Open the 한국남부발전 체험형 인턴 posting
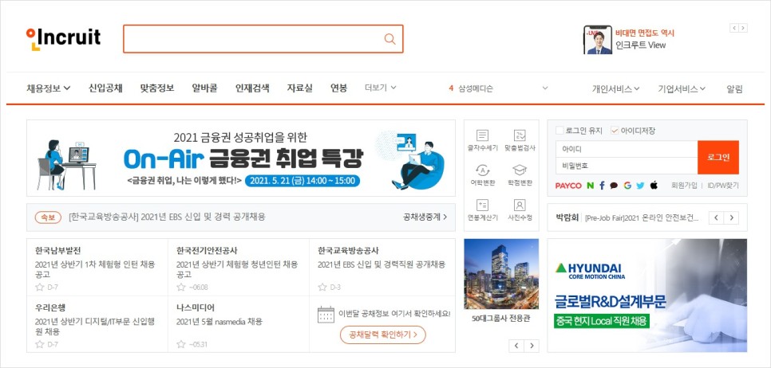771x368 pixels. (95, 269)
